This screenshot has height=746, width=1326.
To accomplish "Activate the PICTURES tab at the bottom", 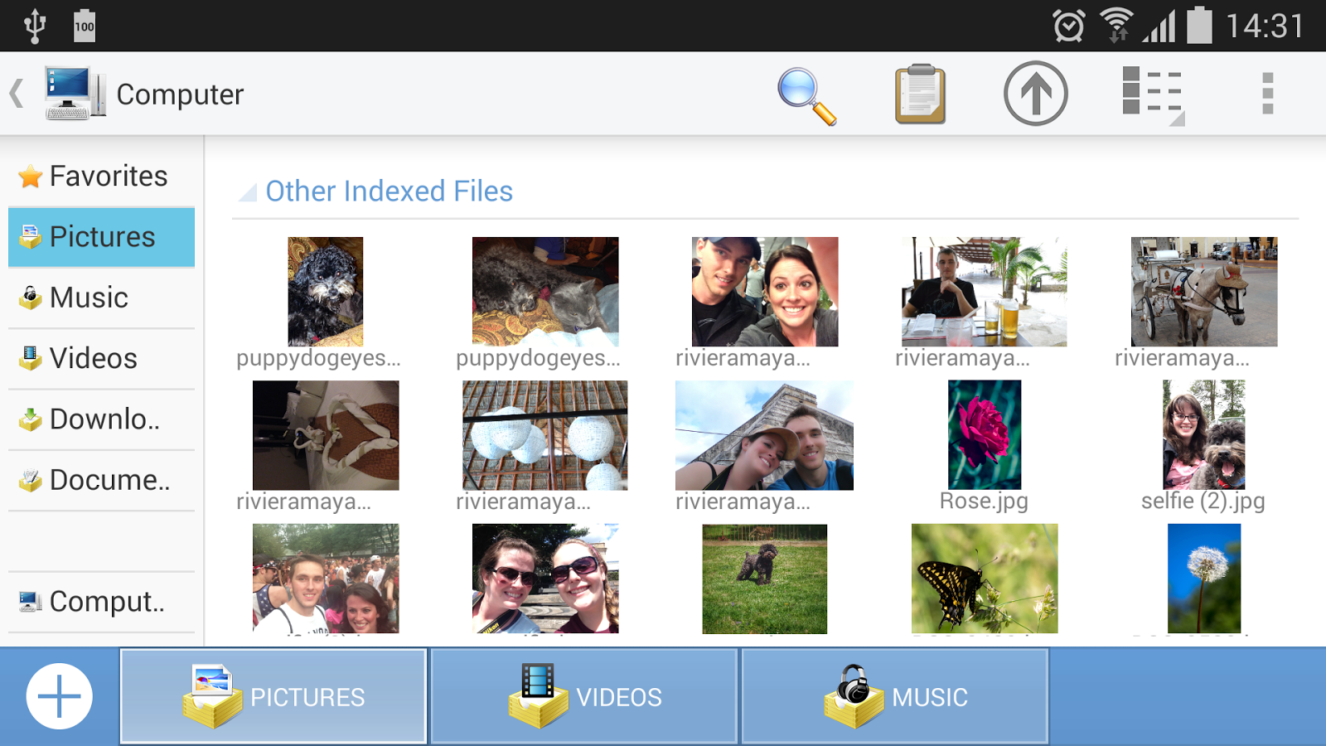I will pyautogui.click(x=273, y=695).
